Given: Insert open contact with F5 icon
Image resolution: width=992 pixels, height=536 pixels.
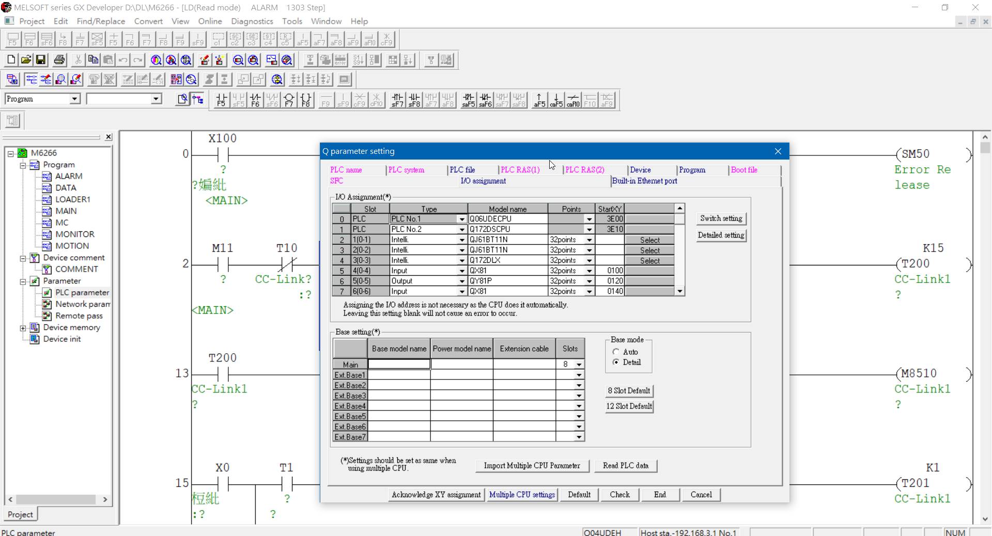Looking at the screenshot, I should tap(221, 100).
